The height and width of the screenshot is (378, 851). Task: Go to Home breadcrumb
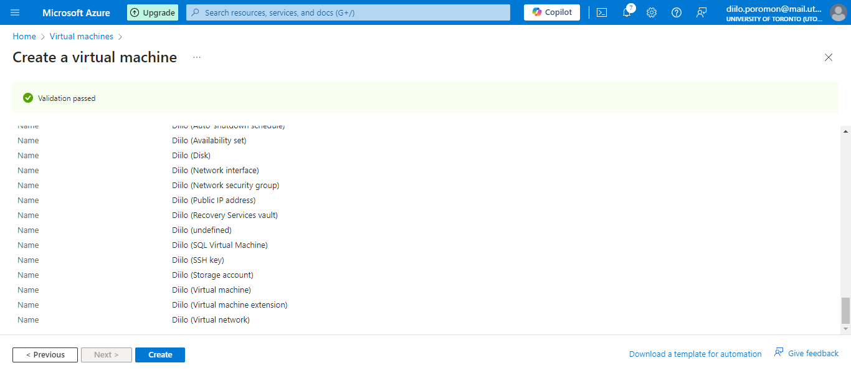(24, 37)
